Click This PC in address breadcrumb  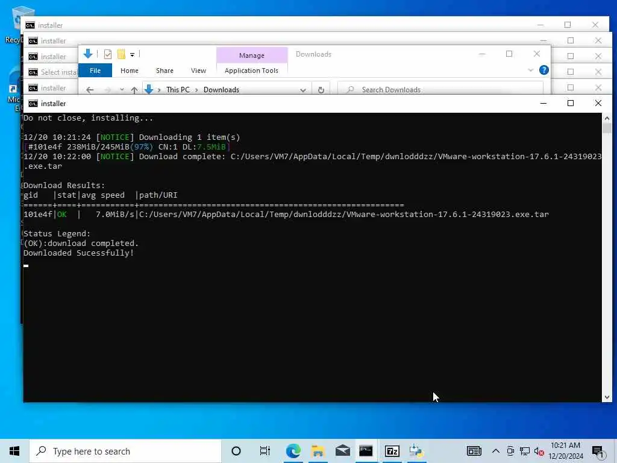tap(178, 90)
